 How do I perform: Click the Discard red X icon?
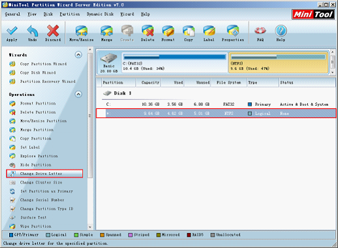[53, 31]
